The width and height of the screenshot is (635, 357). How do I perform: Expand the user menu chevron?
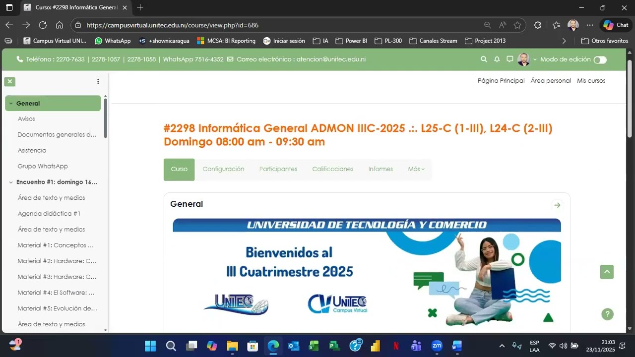[535, 59]
